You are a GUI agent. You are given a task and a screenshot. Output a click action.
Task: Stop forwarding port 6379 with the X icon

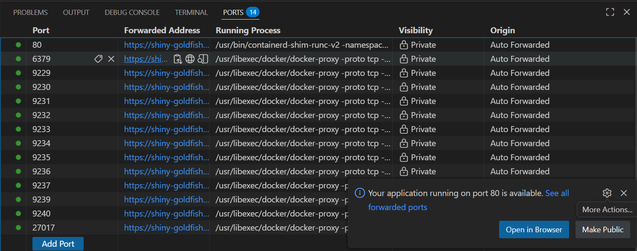[111, 59]
